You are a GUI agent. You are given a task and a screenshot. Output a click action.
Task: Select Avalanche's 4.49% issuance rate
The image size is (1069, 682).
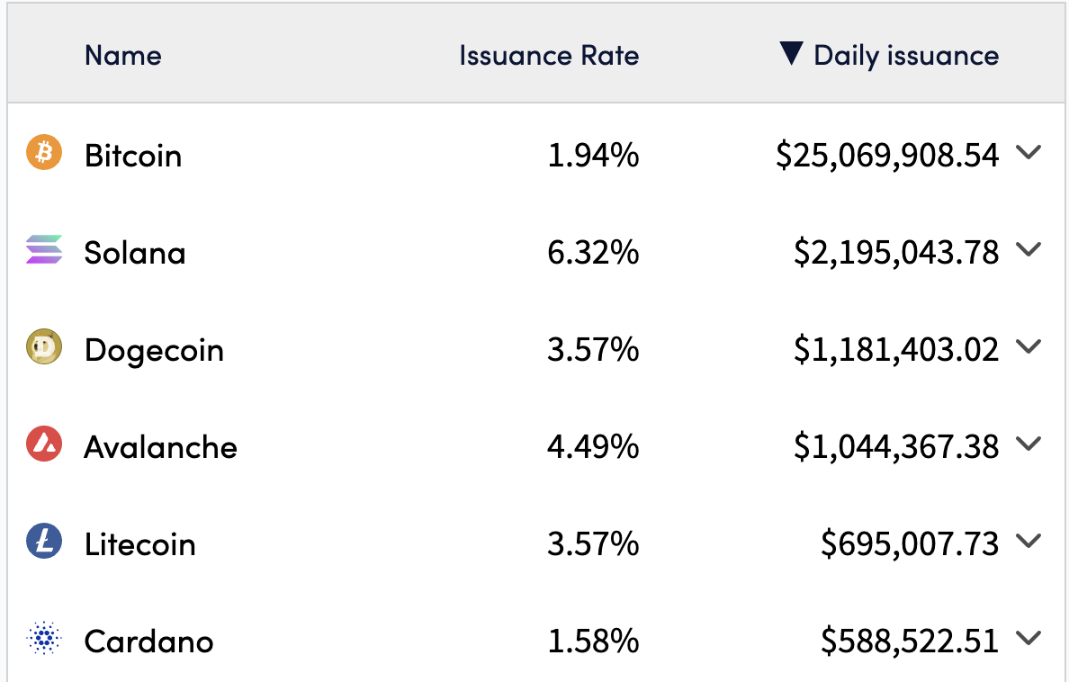click(x=593, y=447)
